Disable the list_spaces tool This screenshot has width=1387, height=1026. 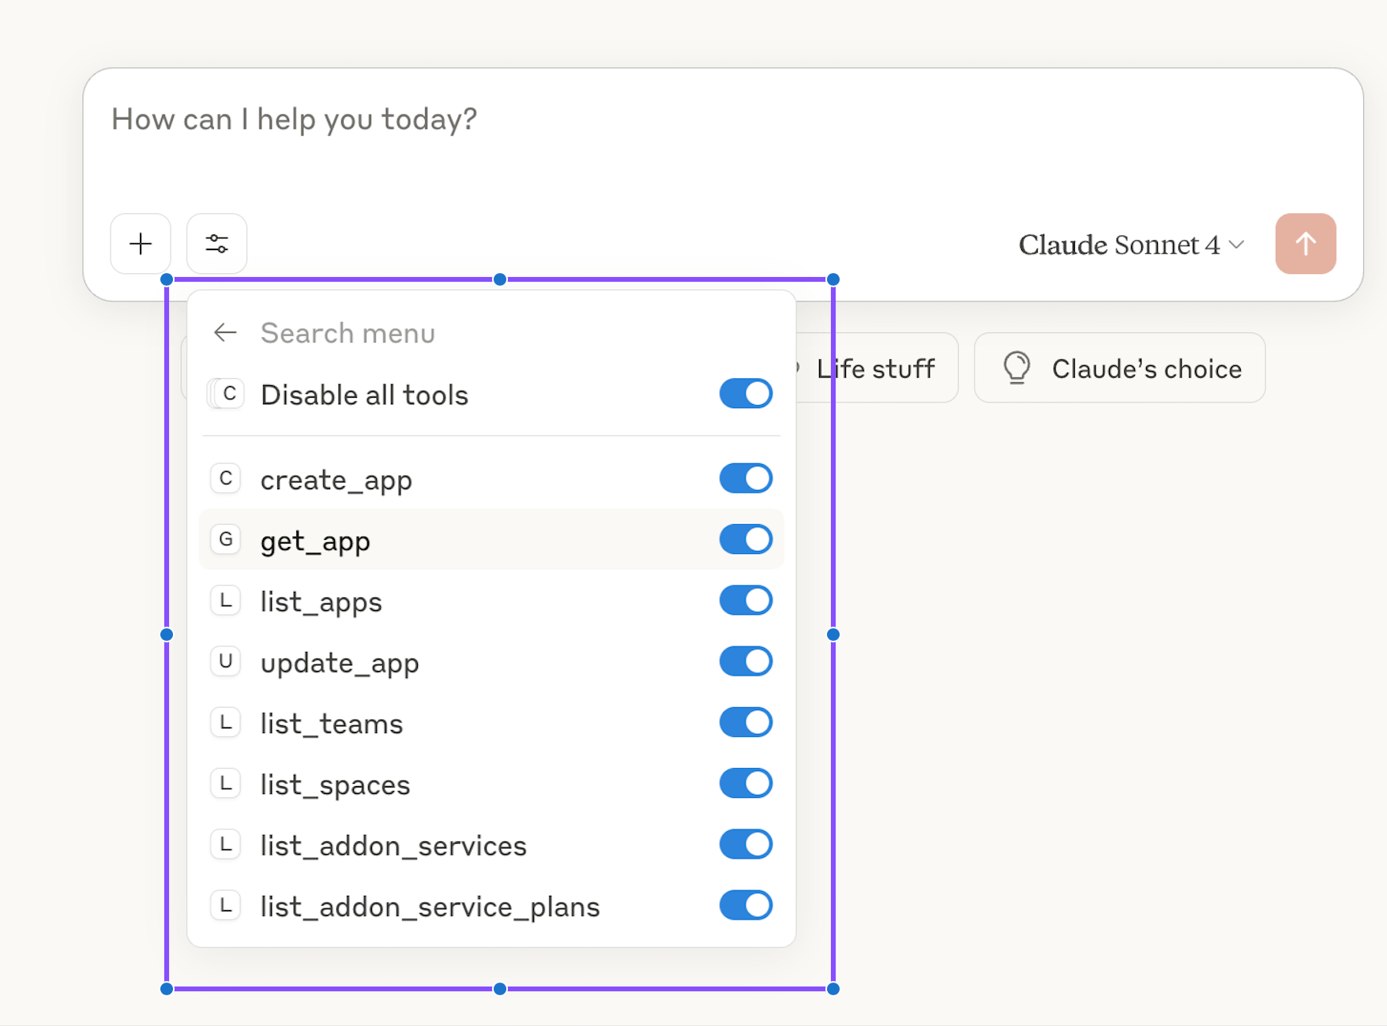coord(745,783)
